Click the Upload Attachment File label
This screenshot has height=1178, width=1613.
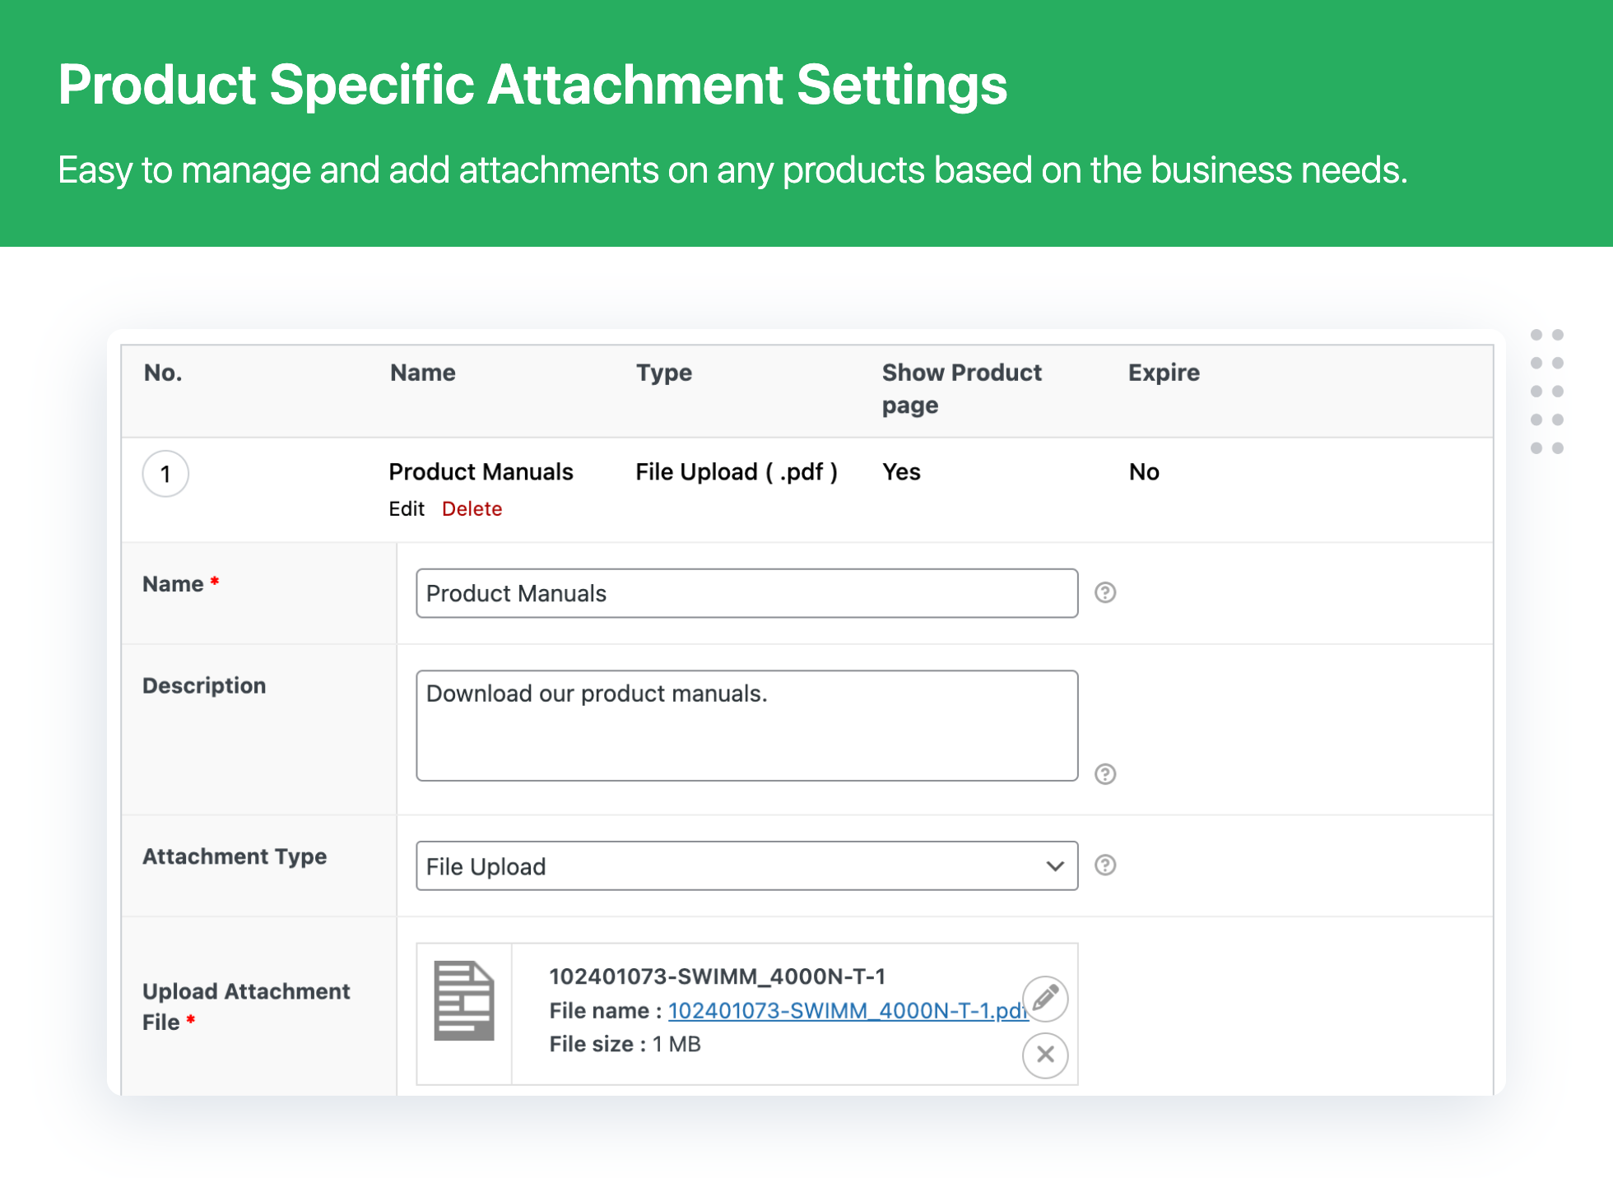246,1006
